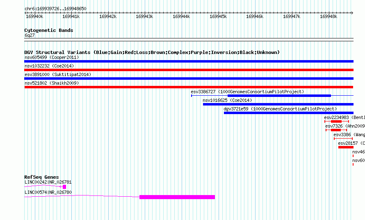Click the partially visible nsv60 label

coord(358,160)
